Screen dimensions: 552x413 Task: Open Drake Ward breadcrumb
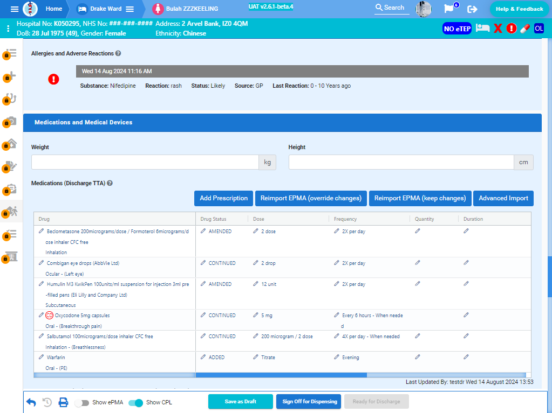[x=106, y=9]
